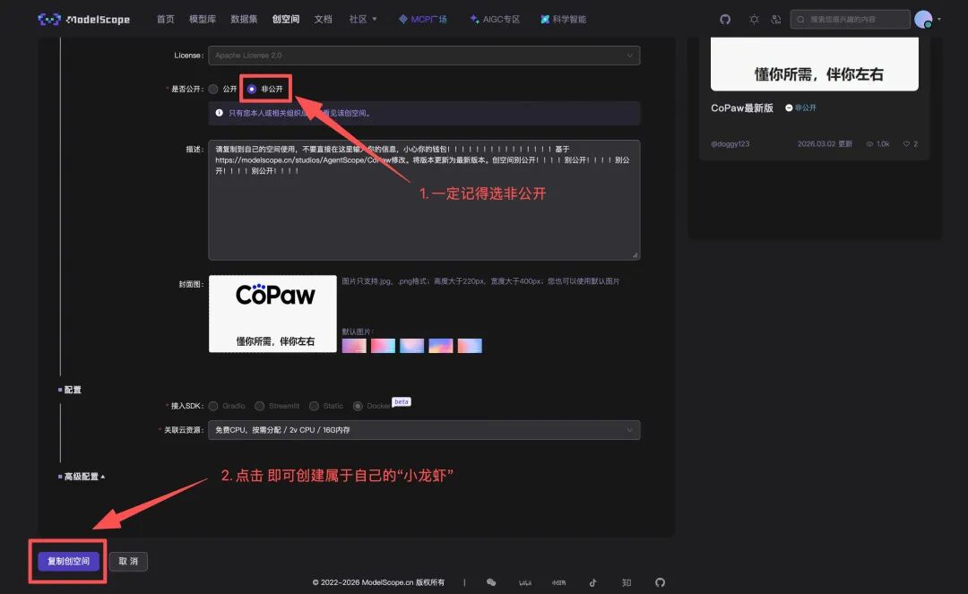The height and width of the screenshot is (594, 968).
Task: Open the 创空间 nav item
Action: pyautogui.click(x=286, y=19)
